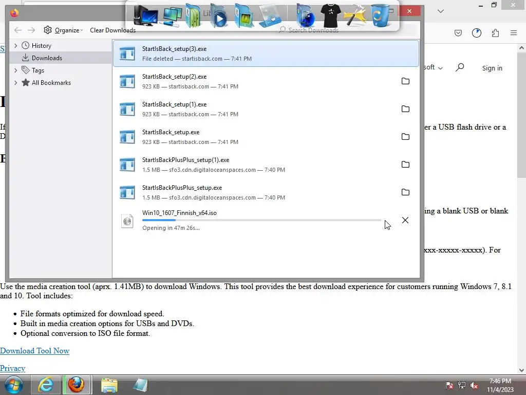Select the Downloads item in sidebar
Viewport: 526px width, 395px height.
61,58
